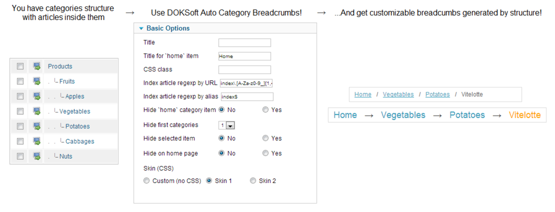Screen dimensions: 555x212
Task: Click the category icon beside Fruits
Action: tap(36, 81)
